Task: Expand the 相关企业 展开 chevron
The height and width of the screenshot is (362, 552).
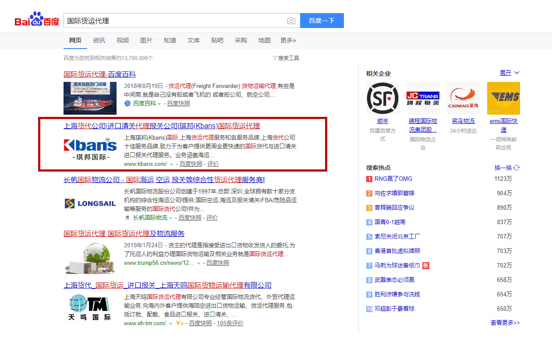Action: tap(517, 73)
